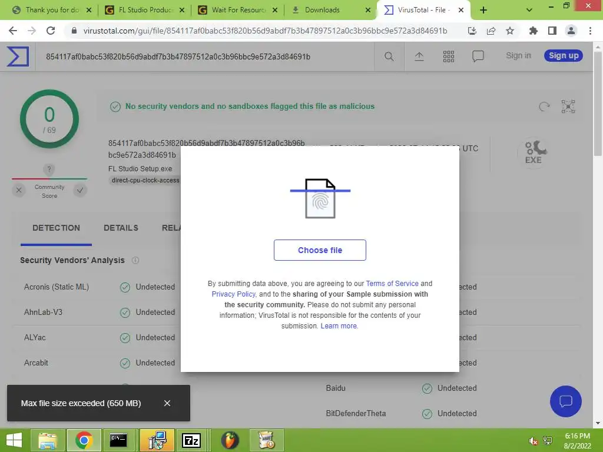
Task: Click the fingerprint file icon in dialog
Action: [320, 198]
